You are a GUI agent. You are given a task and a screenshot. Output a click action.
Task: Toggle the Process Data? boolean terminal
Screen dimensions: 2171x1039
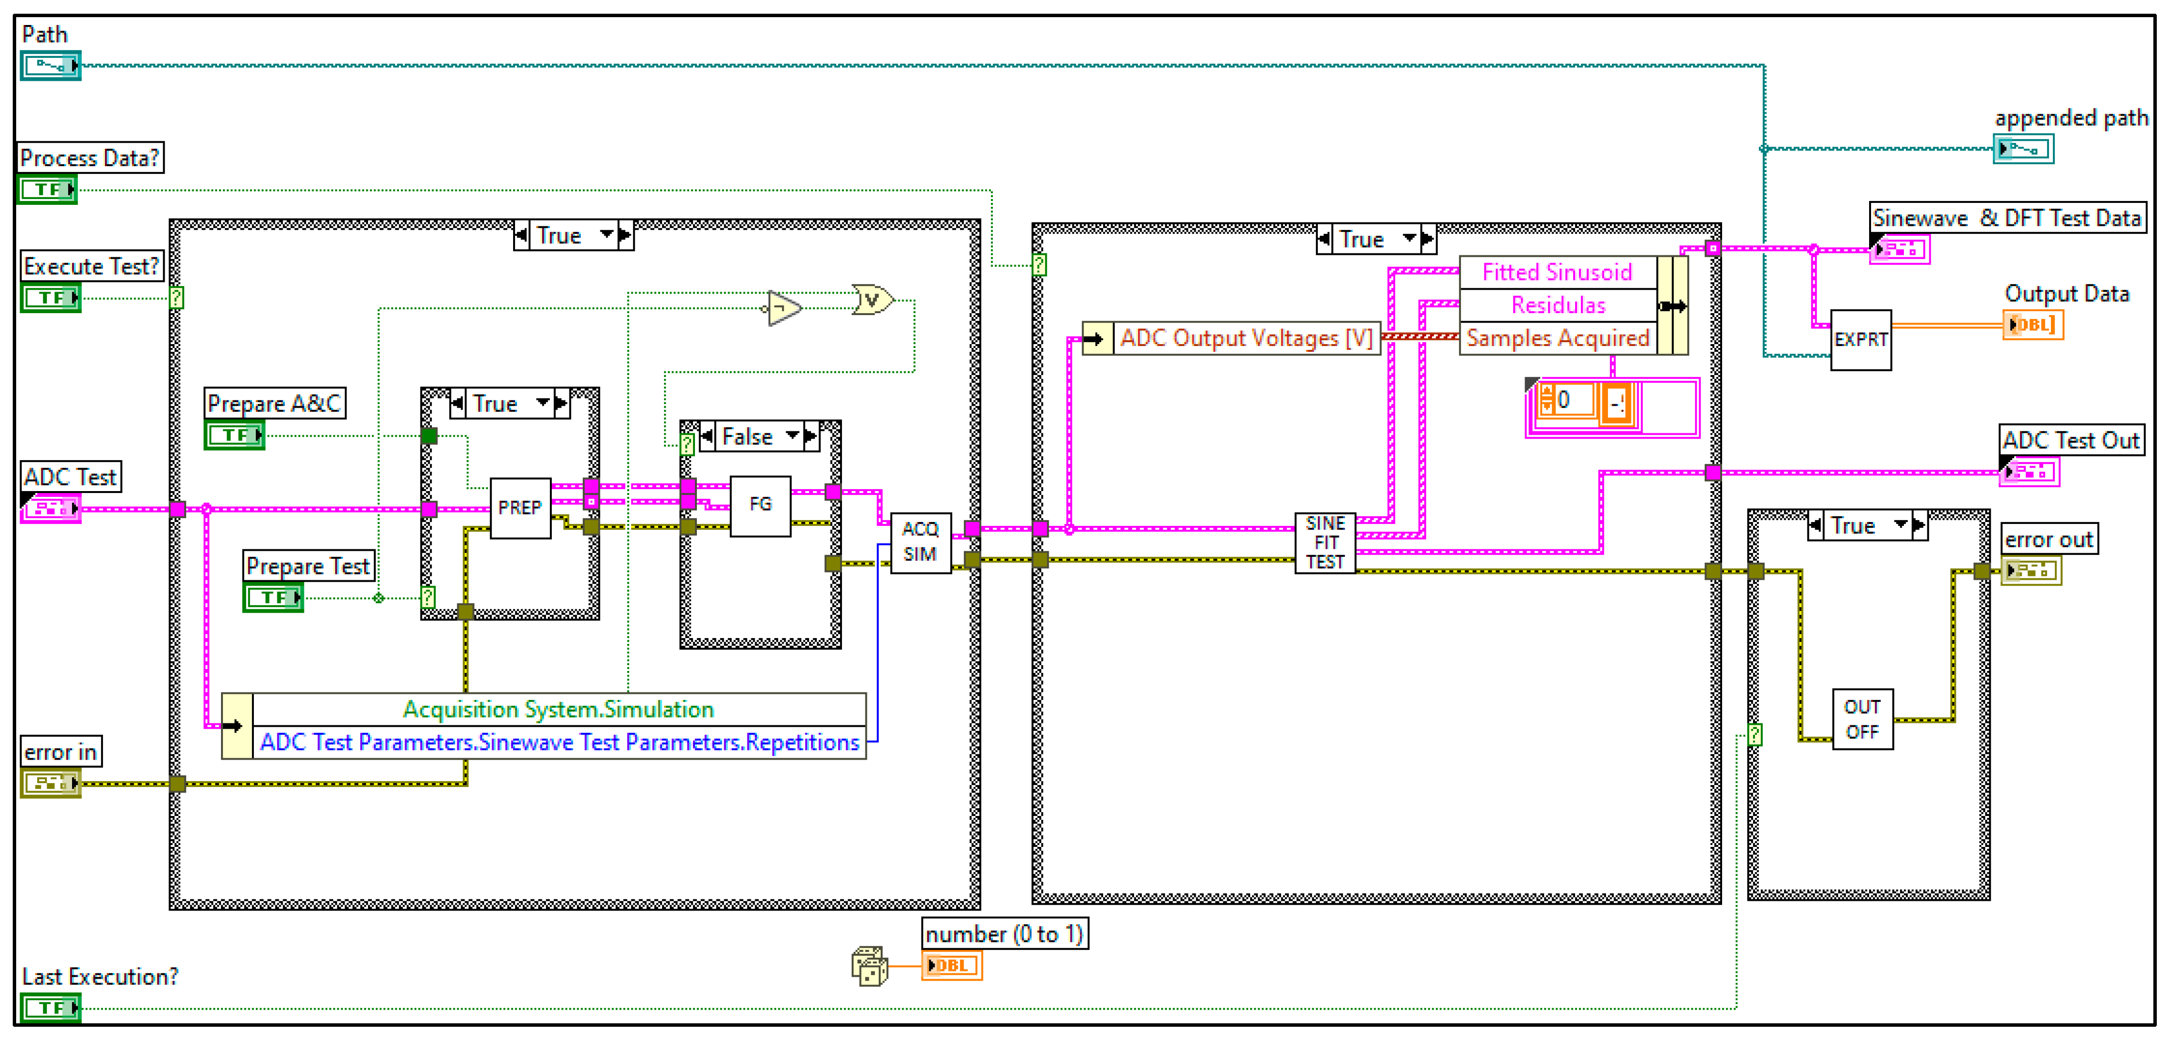(48, 190)
